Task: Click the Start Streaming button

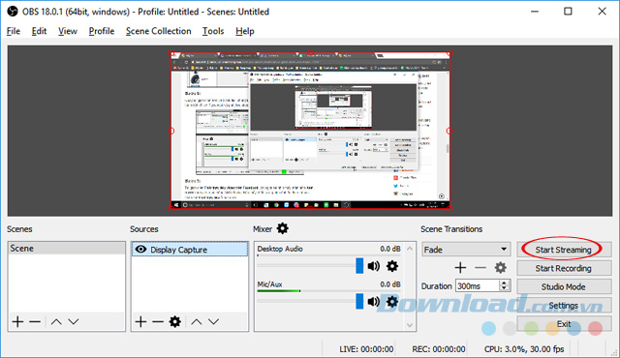Action: pos(564,250)
